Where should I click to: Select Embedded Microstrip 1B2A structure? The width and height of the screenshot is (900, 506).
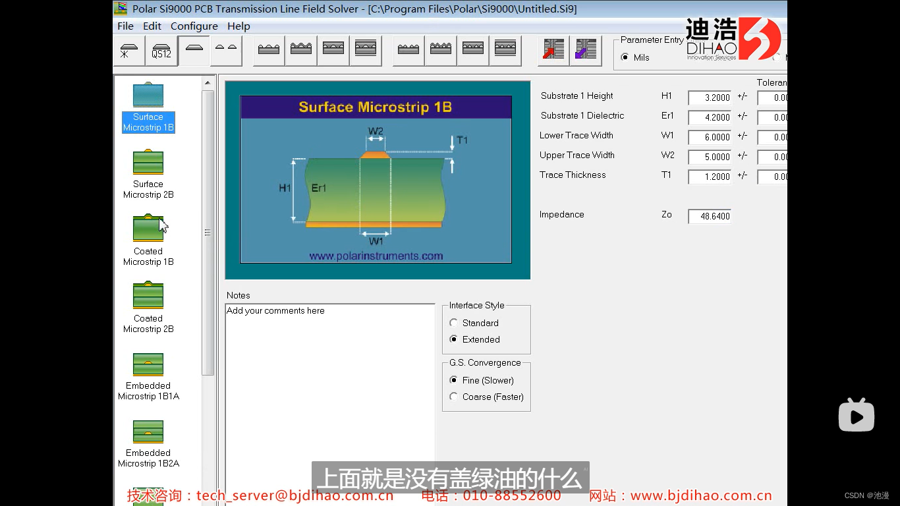148,443
